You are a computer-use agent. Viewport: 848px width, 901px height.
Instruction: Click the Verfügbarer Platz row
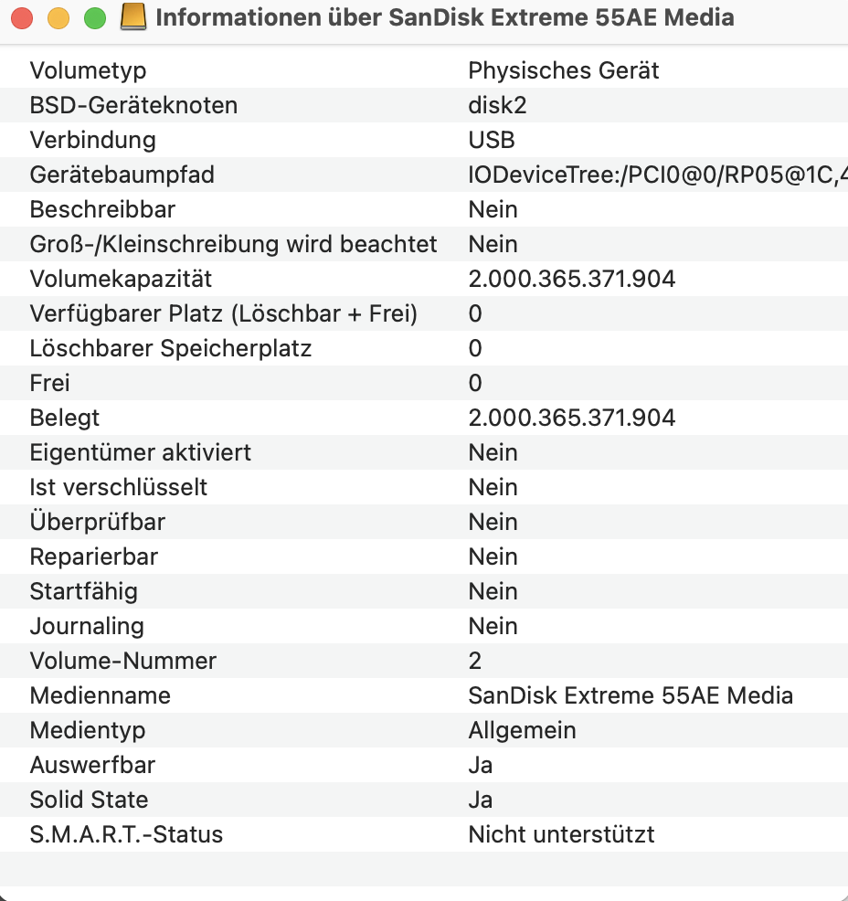click(223, 313)
